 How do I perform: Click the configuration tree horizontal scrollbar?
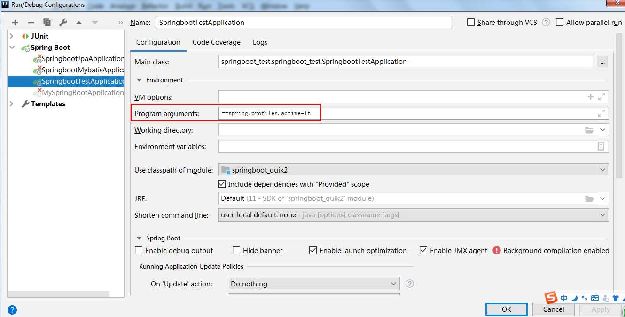[x=58, y=294]
